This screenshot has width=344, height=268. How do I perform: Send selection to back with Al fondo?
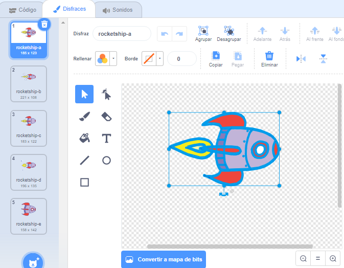coord(336,34)
